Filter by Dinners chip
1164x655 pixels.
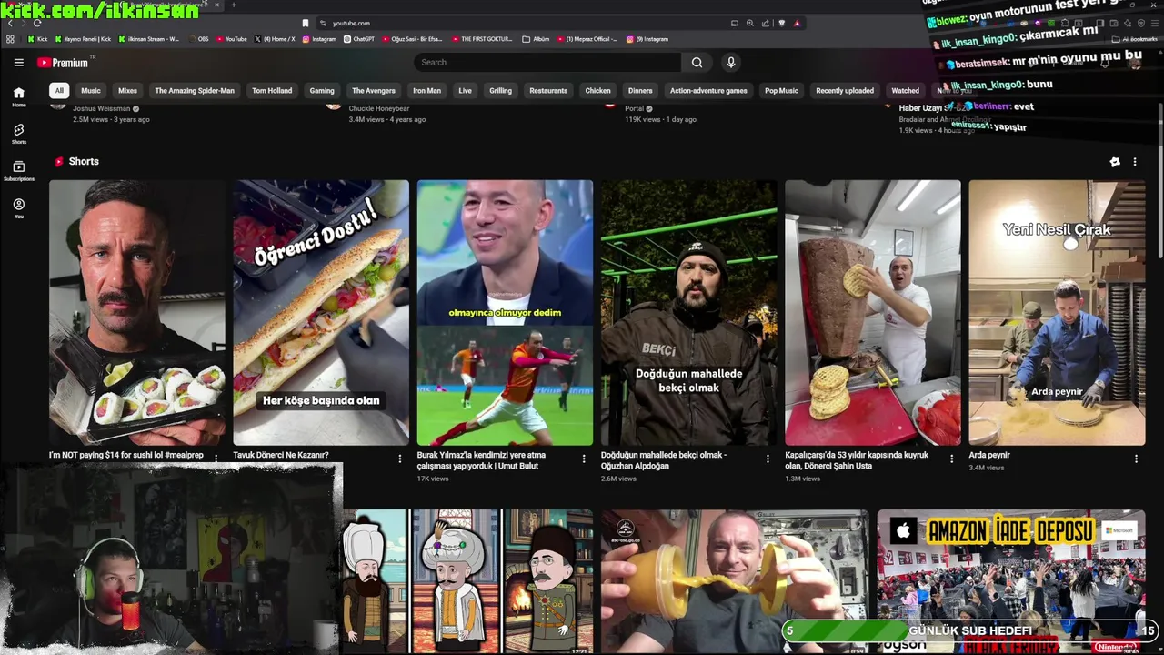click(640, 91)
